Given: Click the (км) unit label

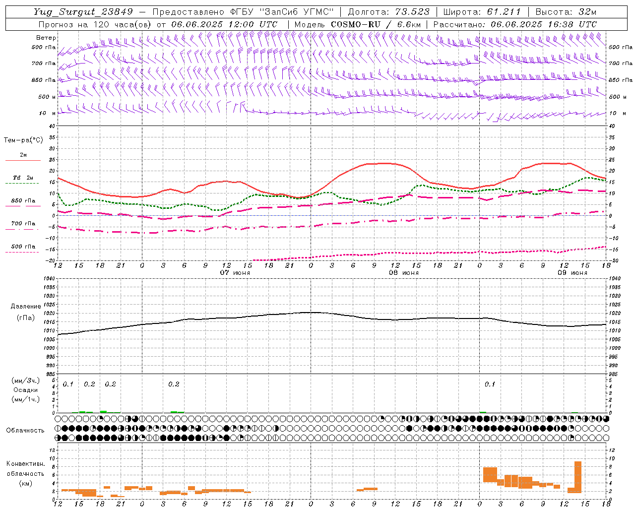Looking at the screenshot, I should click(26, 483).
